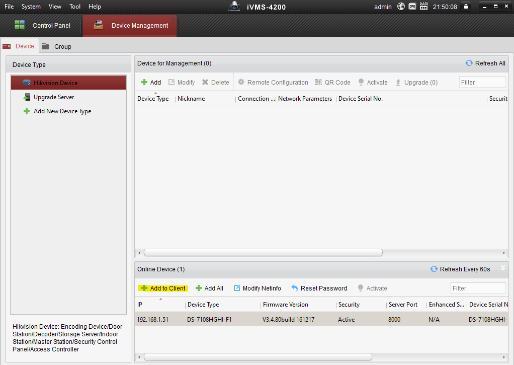Sort online devices by IP column

pos(140,305)
